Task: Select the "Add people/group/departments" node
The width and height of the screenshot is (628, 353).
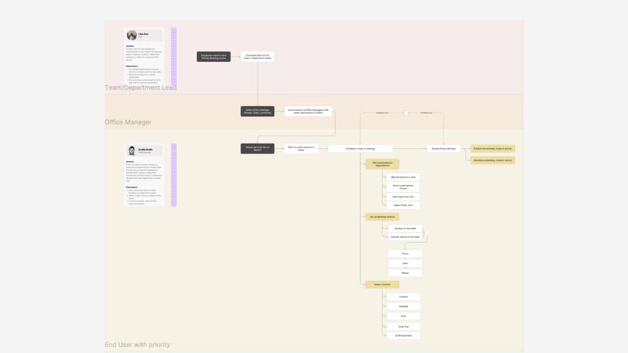Action: pyautogui.click(x=383, y=164)
